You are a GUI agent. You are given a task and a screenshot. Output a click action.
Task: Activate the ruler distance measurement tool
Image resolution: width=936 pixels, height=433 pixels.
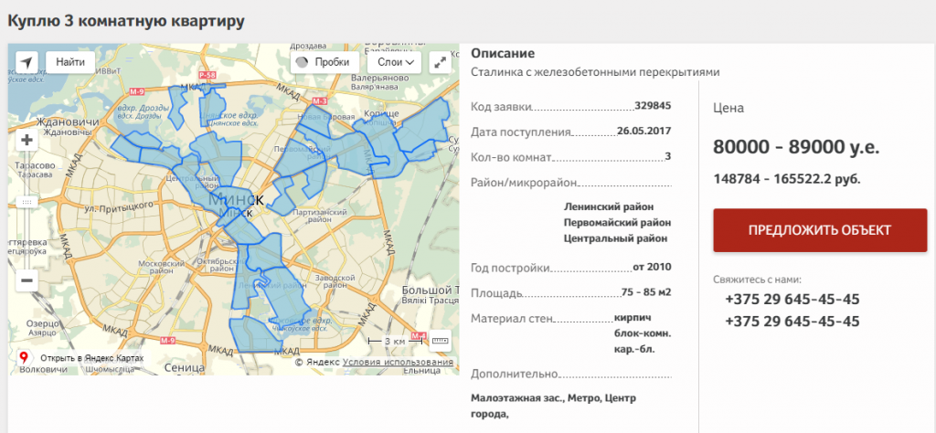(x=441, y=340)
